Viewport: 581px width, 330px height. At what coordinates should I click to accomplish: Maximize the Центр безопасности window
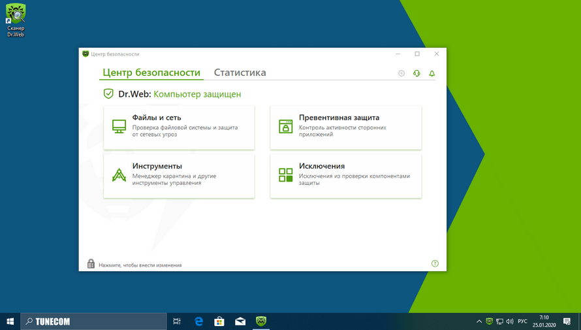[x=417, y=54]
